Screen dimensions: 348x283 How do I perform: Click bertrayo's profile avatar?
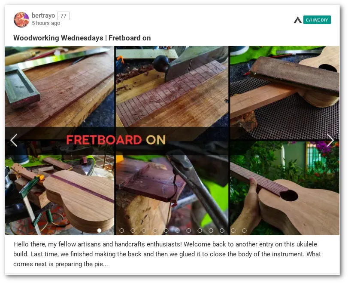click(x=21, y=20)
